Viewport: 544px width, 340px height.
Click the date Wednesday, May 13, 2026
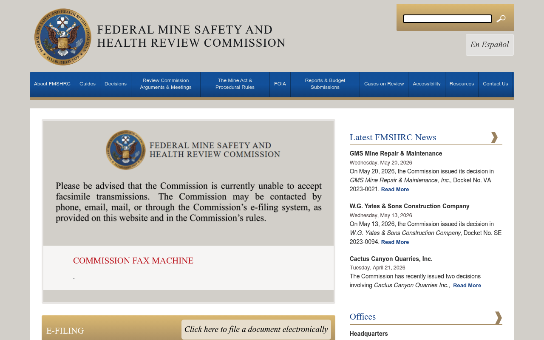click(x=381, y=215)
